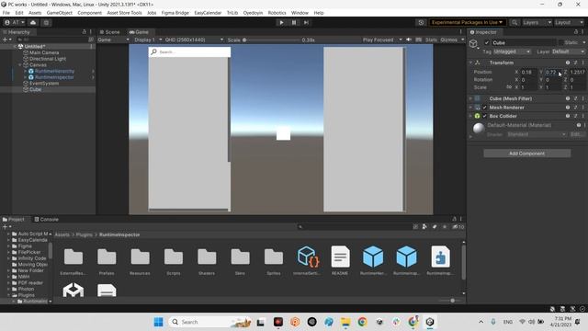Click the Default-Material sphere preview
This screenshot has height=331, width=588.
[479, 129]
